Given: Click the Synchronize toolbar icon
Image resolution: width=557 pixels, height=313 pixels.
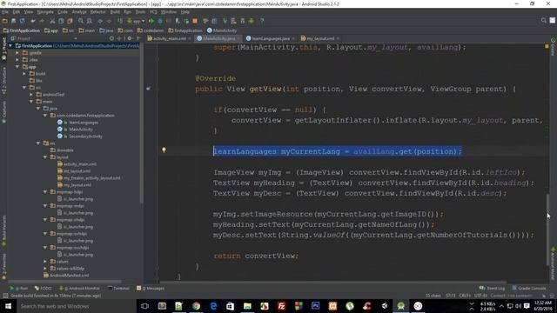Looking at the screenshot, I should point(23,21).
